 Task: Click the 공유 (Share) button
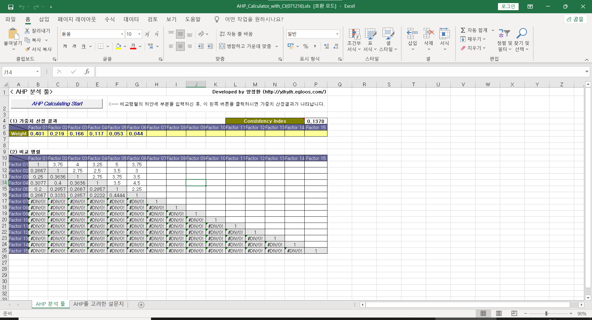575,19
